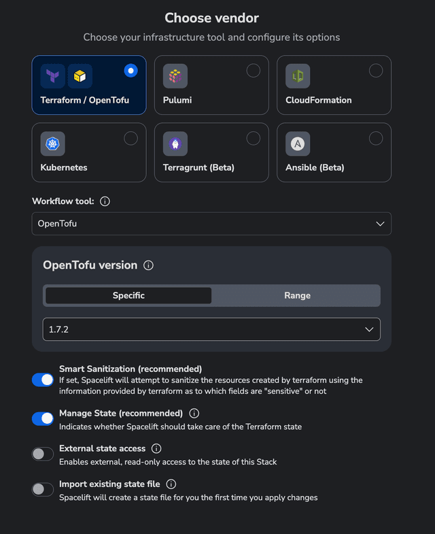Screen dimensions: 435x534
Task: Open the OpenTofu version info tooltip
Action: pyautogui.click(x=149, y=265)
